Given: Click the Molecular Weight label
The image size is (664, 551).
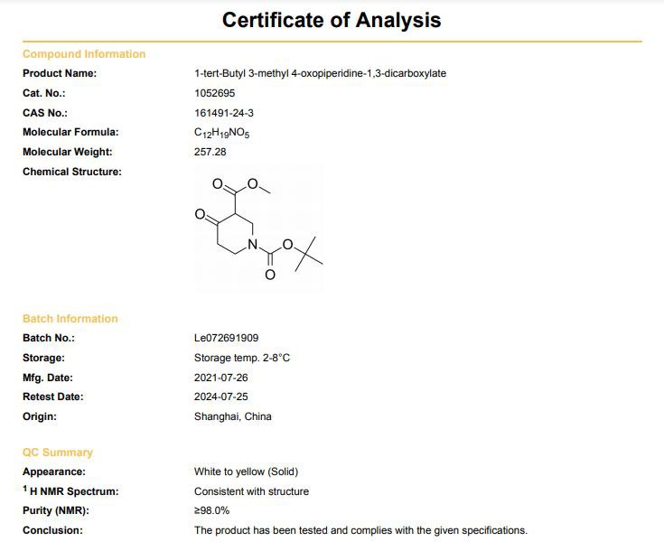Looking at the screenshot, I should point(68,152).
